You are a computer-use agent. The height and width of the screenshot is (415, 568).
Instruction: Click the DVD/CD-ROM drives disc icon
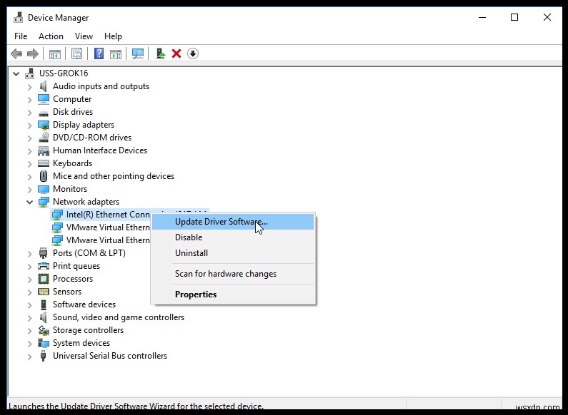[44, 138]
